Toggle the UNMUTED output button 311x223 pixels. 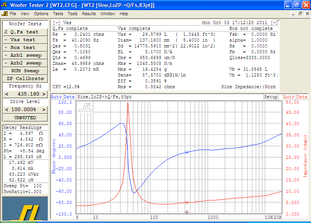click(x=25, y=118)
